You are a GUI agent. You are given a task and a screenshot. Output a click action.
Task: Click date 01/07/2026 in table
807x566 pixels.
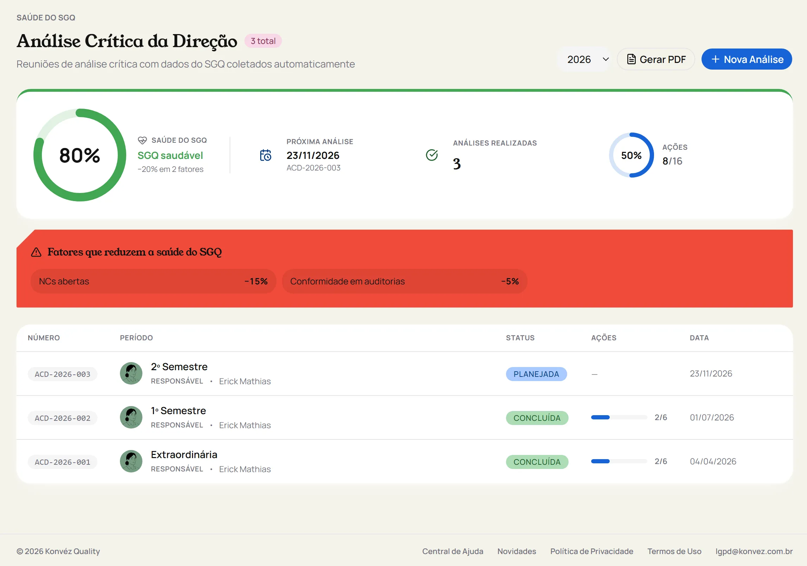tap(712, 417)
